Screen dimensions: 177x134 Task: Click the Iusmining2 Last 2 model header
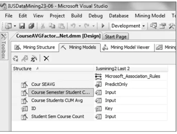coord(131,69)
